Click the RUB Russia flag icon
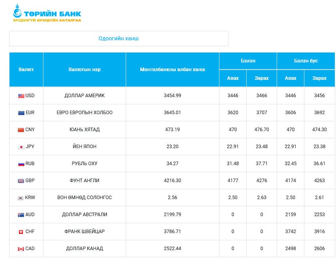 21,164
